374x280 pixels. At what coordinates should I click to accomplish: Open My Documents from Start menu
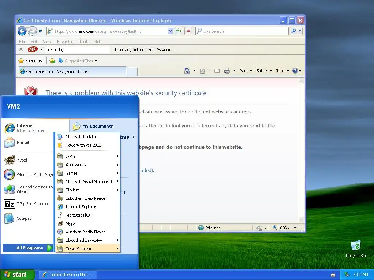point(97,126)
